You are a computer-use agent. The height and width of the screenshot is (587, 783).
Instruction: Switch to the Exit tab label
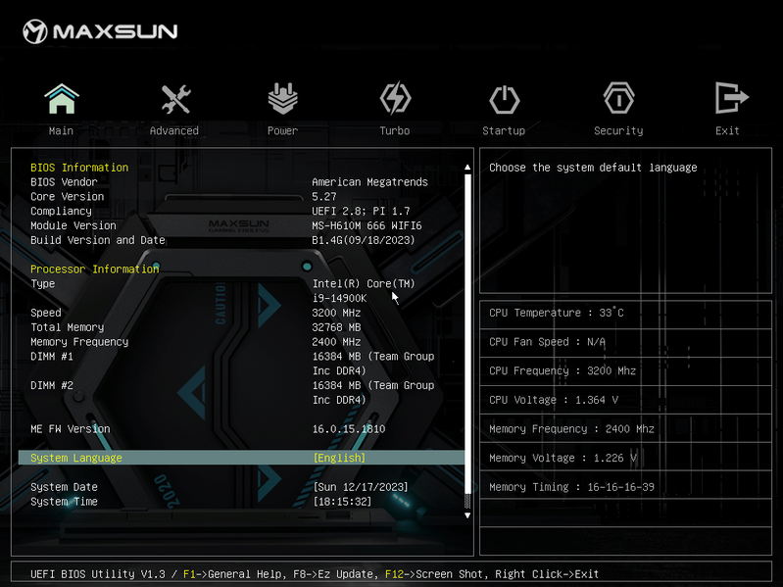[x=727, y=130]
